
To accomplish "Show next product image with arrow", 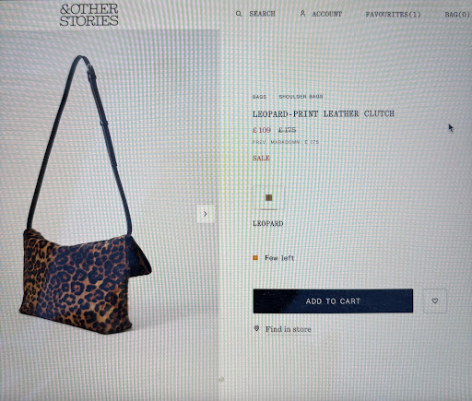I will point(205,214).
